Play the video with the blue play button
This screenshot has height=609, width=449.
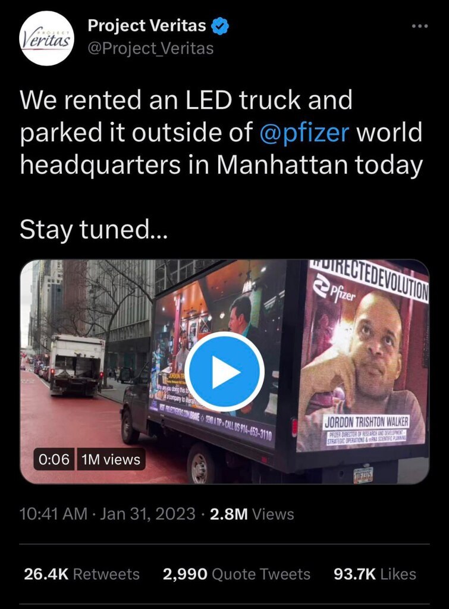click(x=225, y=371)
